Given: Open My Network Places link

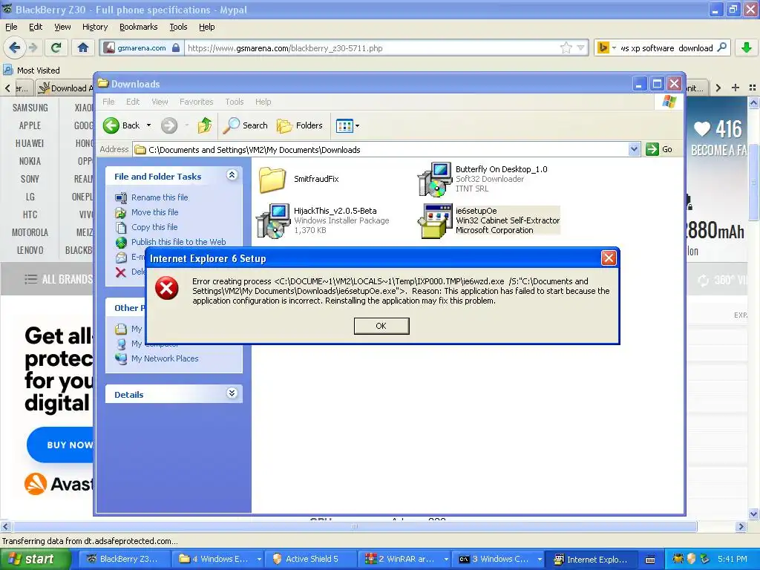Looking at the screenshot, I should (165, 358).
